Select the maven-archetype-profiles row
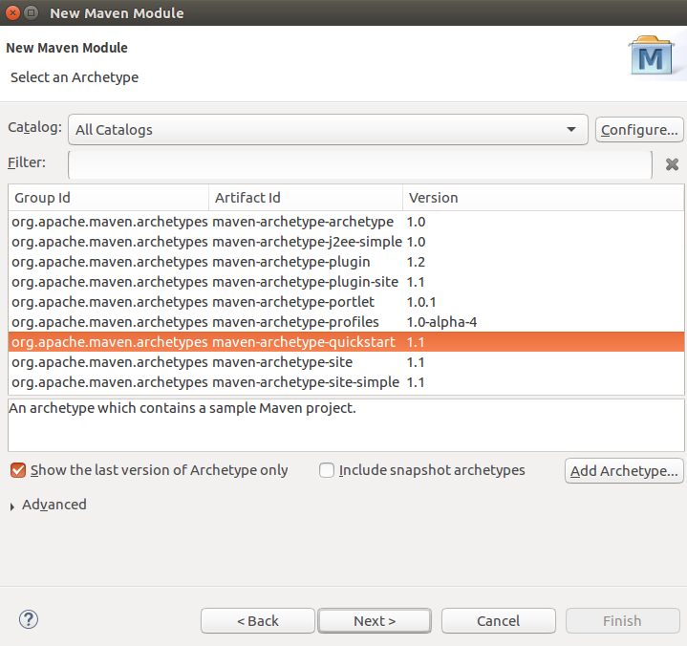 [346, 322]
